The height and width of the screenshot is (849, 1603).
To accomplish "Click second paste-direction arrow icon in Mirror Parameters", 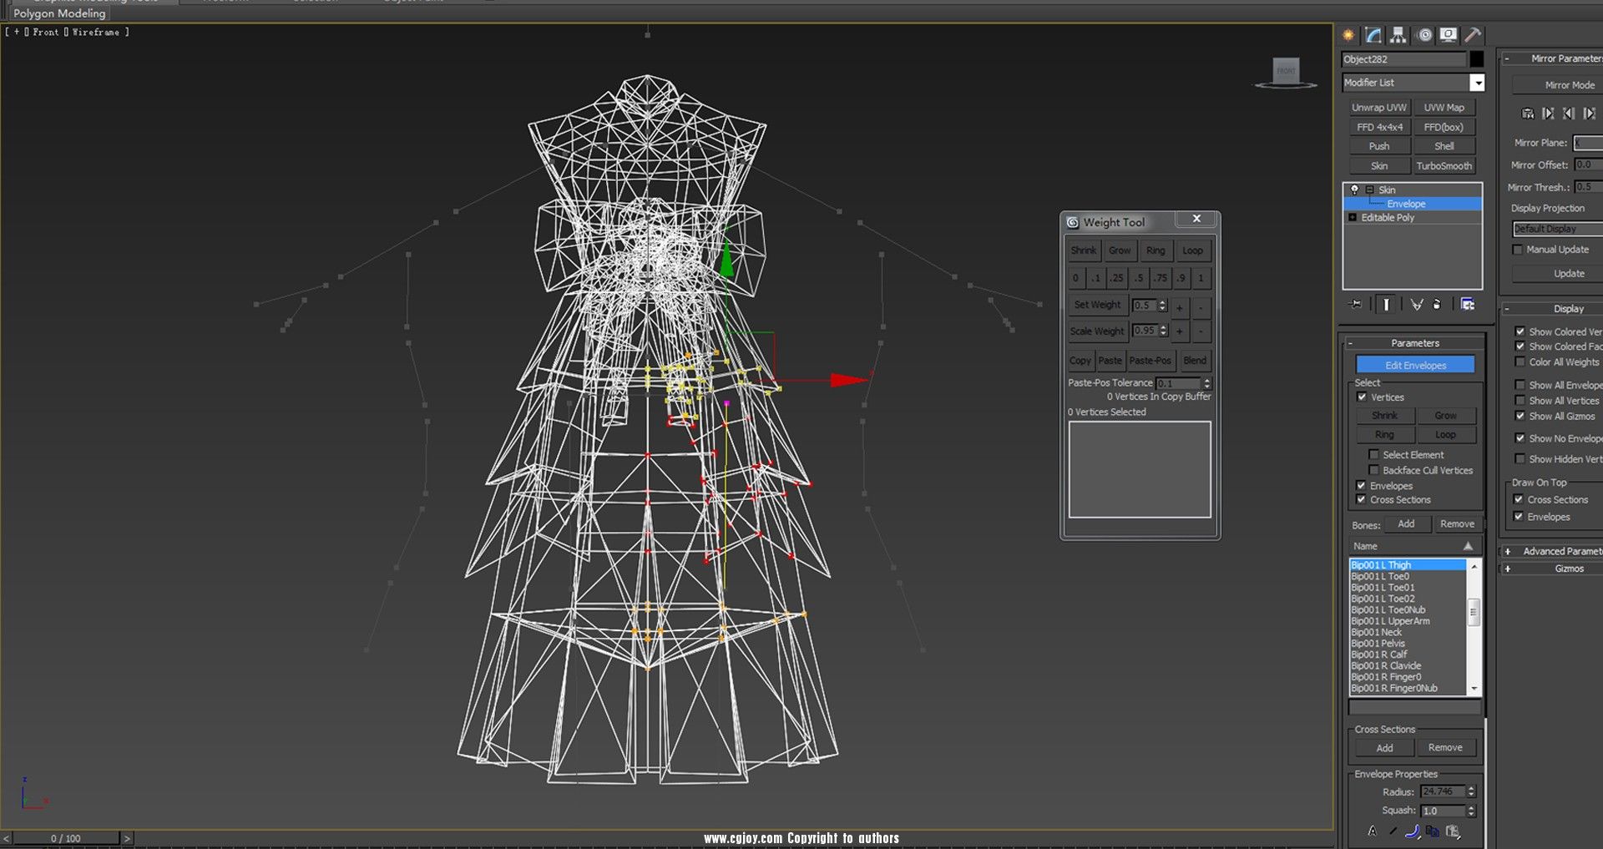I will pyautogui.click(x=1569, y=114).
